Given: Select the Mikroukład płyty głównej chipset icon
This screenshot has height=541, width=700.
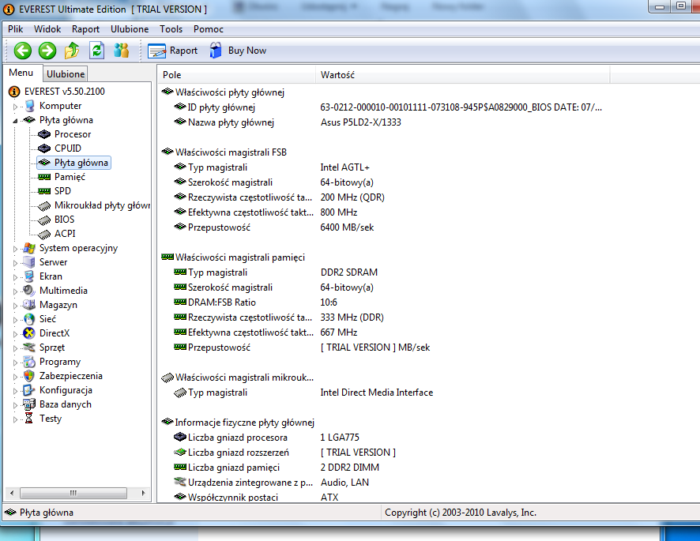Looking at the screenshot, I should [44, 206].
